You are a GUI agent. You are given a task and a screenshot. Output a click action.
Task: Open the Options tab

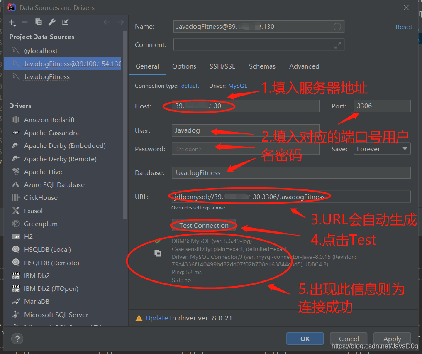tap(184, 66)
